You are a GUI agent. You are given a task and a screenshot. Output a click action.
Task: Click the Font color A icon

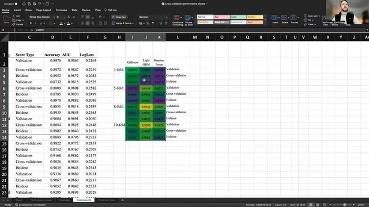point(69,23)
